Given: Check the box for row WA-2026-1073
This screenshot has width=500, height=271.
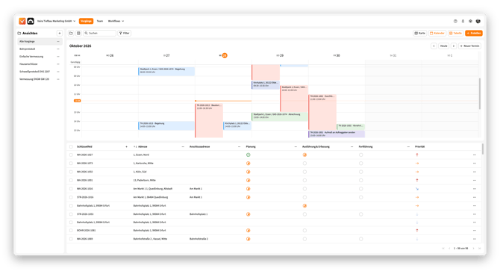Looking at the screenshot, I should pos(71,163).
